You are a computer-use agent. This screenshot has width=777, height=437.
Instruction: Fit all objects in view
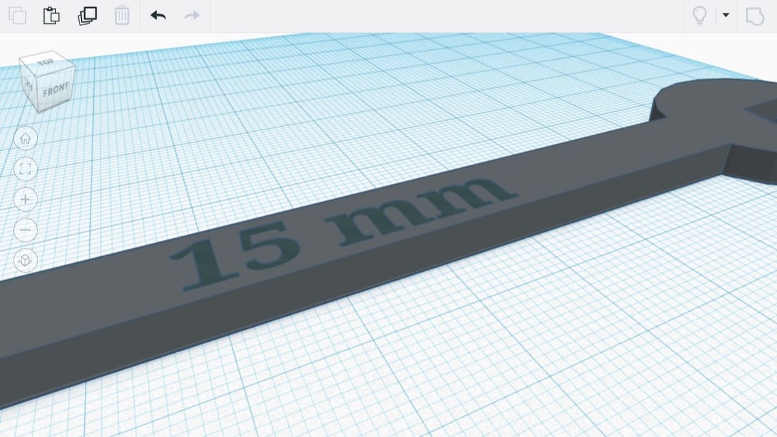pyautogui.click(x=25, y=169)
